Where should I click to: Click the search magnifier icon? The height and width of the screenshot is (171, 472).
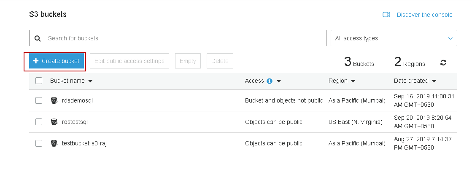point(38,38)
